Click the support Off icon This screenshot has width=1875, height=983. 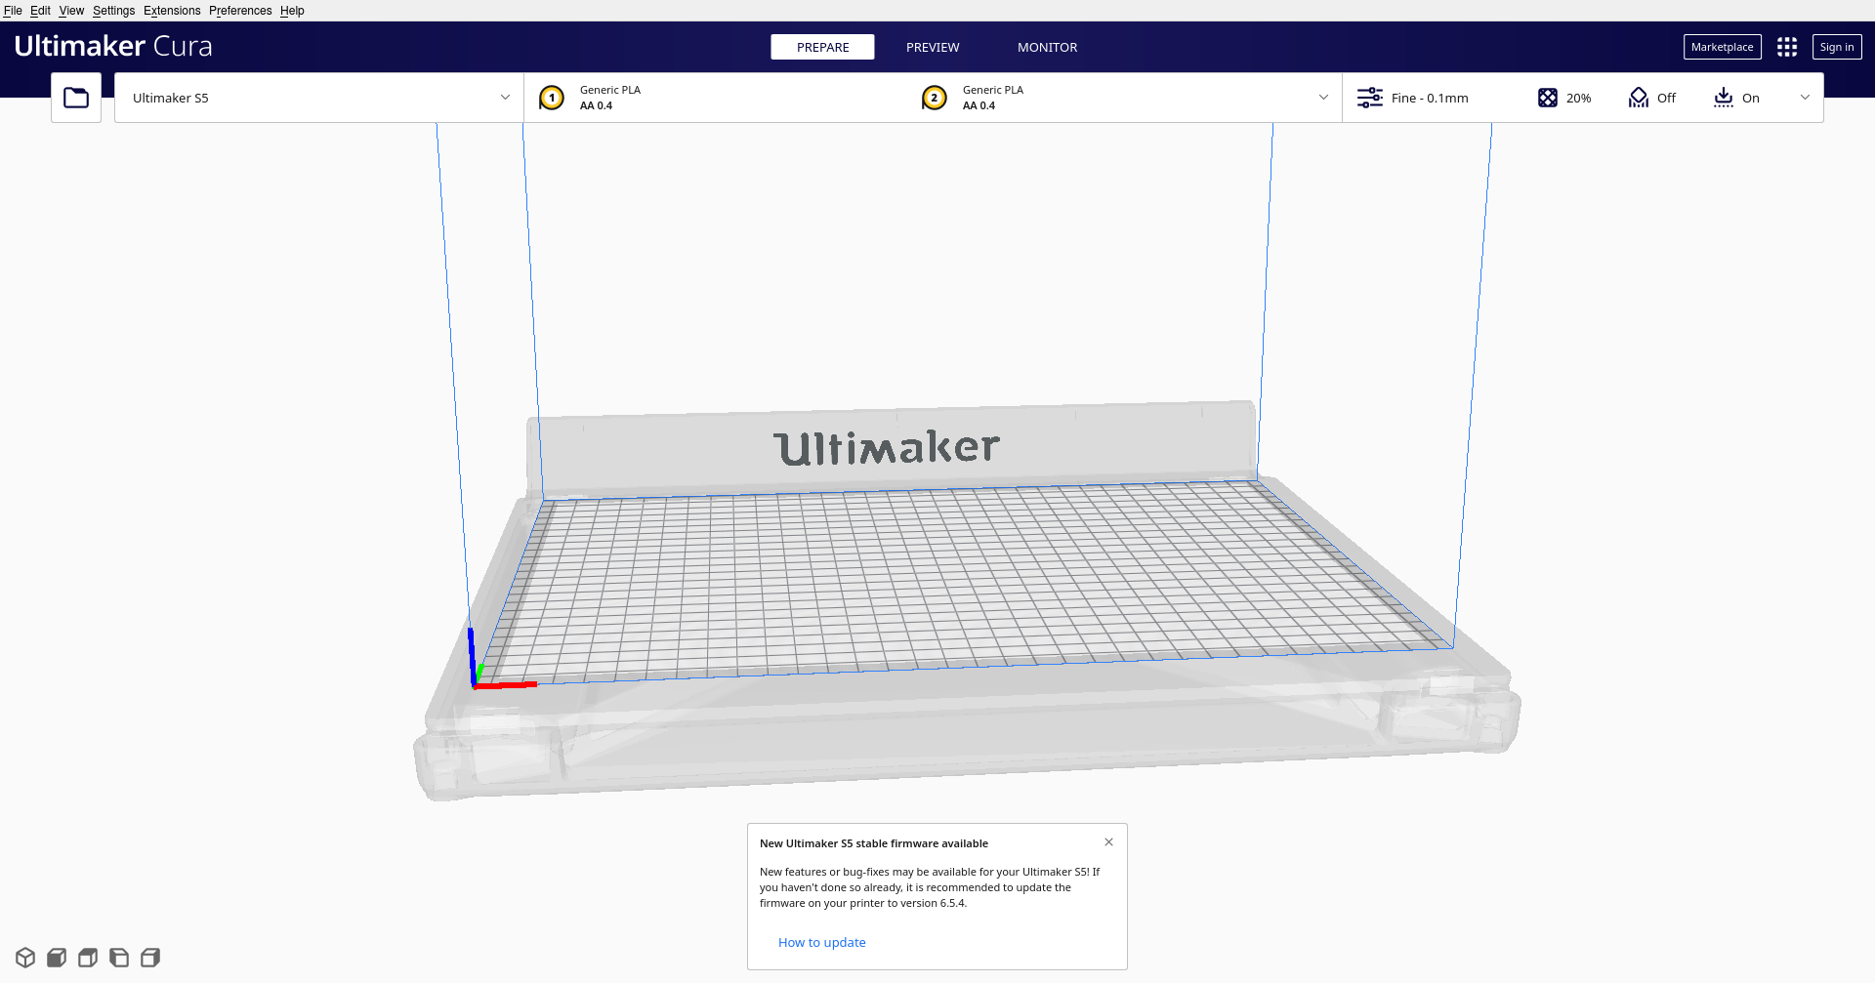coord(1639,98)
